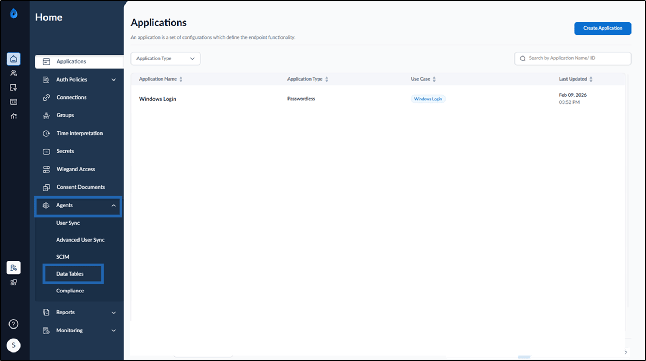Click the admin document rail icon
Image resolution: width=646 pixels, height=361 pixels.
click(x=13, y=268)
